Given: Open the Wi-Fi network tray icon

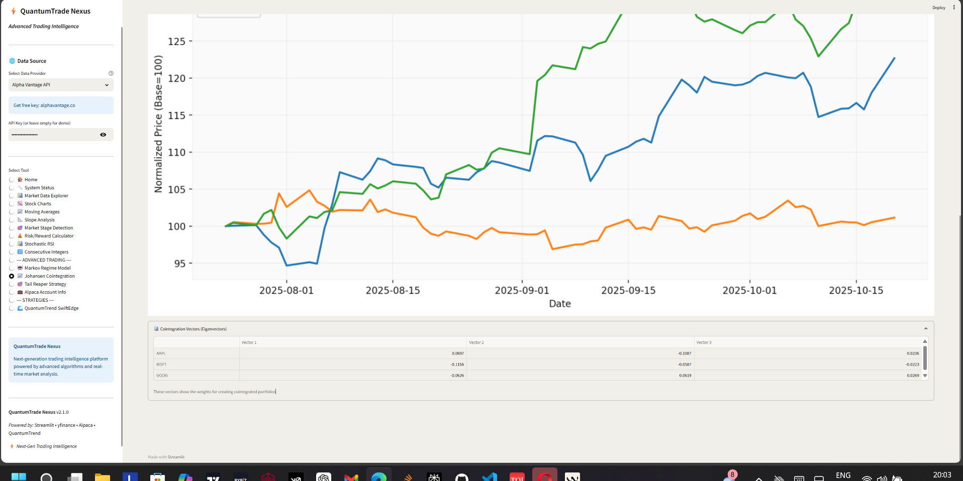Looking at the screenshot, I should [x=866, y=478].
